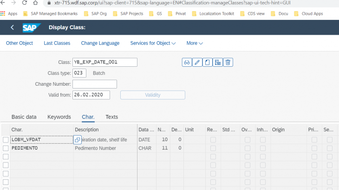Click the Create new document icon
Viewport: 339px width, 190px height.
(x=208, y=62)
